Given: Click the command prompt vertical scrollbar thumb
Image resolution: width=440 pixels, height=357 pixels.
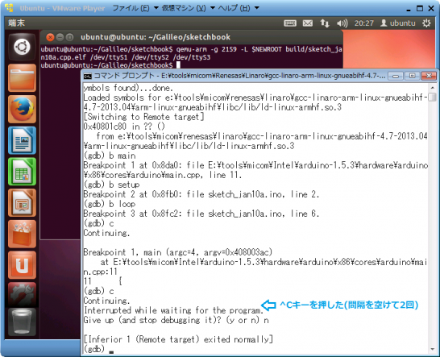Looking at the screenshot, I should click(x=433, y=98).
